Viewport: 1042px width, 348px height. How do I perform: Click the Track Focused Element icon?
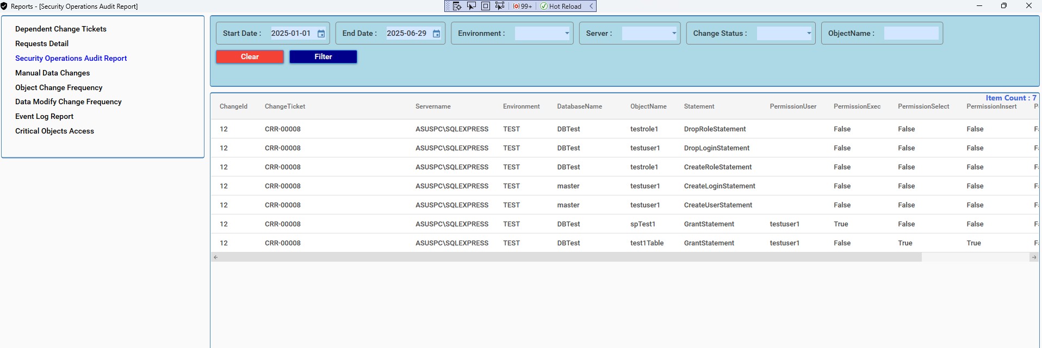pos(500,6)
